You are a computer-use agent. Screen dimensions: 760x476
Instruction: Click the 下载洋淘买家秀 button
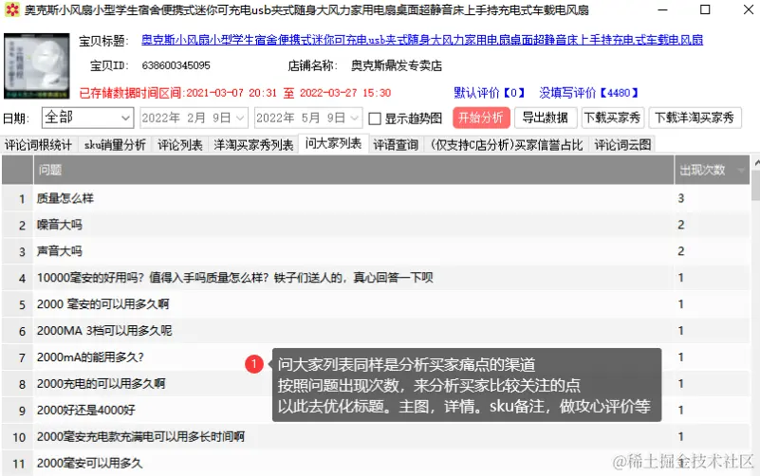[695, 118]
